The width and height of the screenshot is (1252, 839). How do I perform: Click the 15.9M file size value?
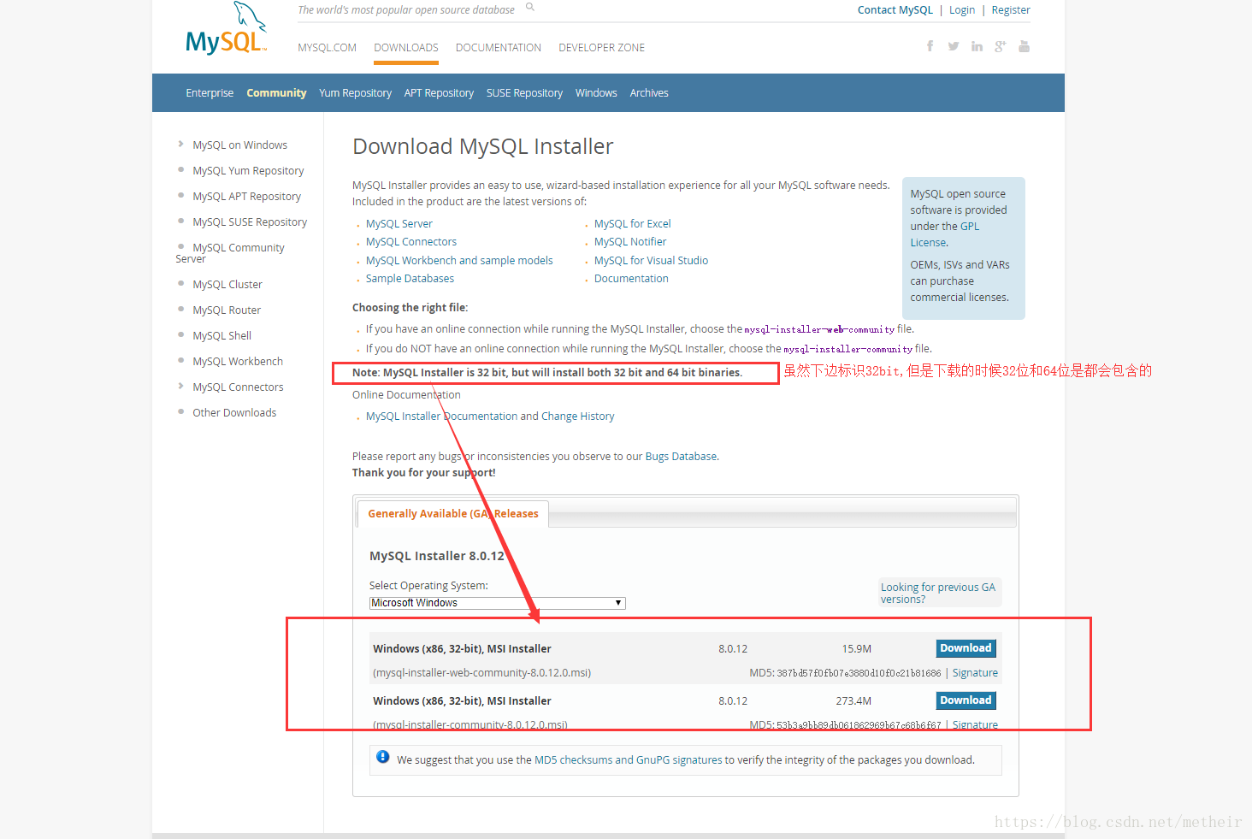pyautogui.click(x=857, y=649)
